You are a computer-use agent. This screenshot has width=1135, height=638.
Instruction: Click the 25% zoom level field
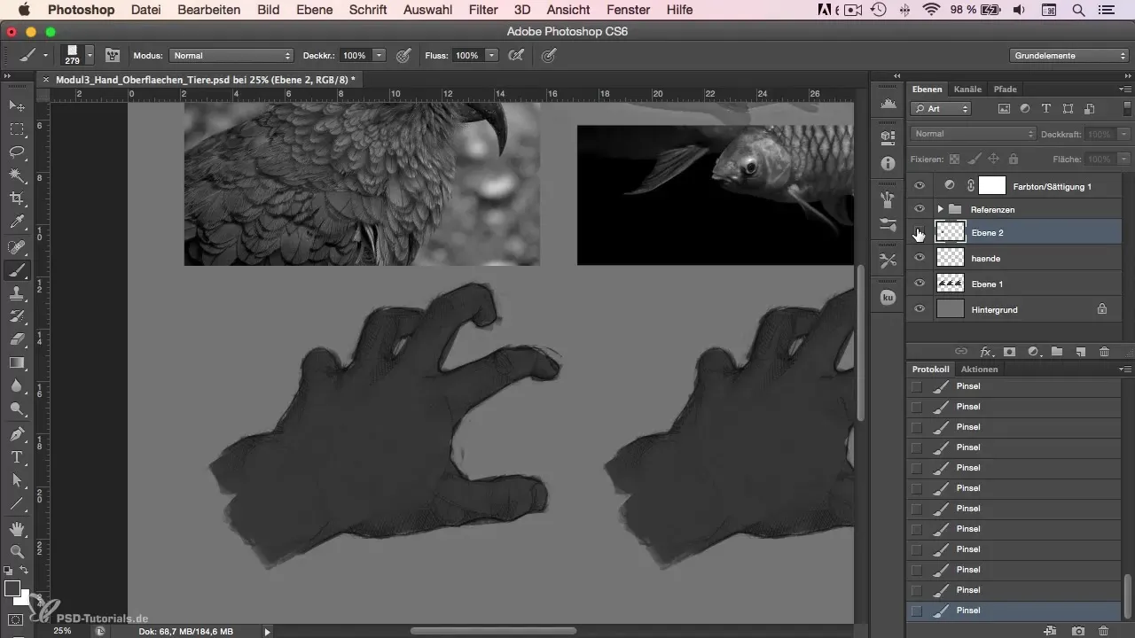62,631
